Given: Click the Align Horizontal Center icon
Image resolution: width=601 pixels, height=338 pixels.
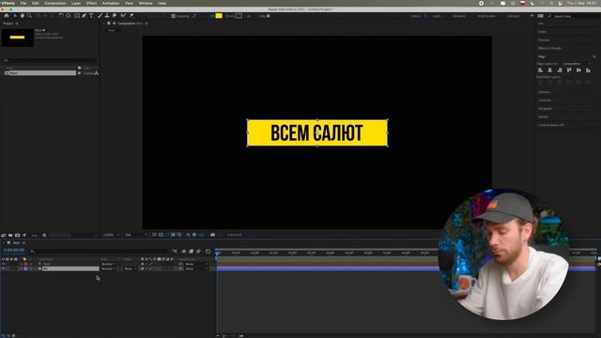Looking at the screenshot, I should [x=550, y=70].
